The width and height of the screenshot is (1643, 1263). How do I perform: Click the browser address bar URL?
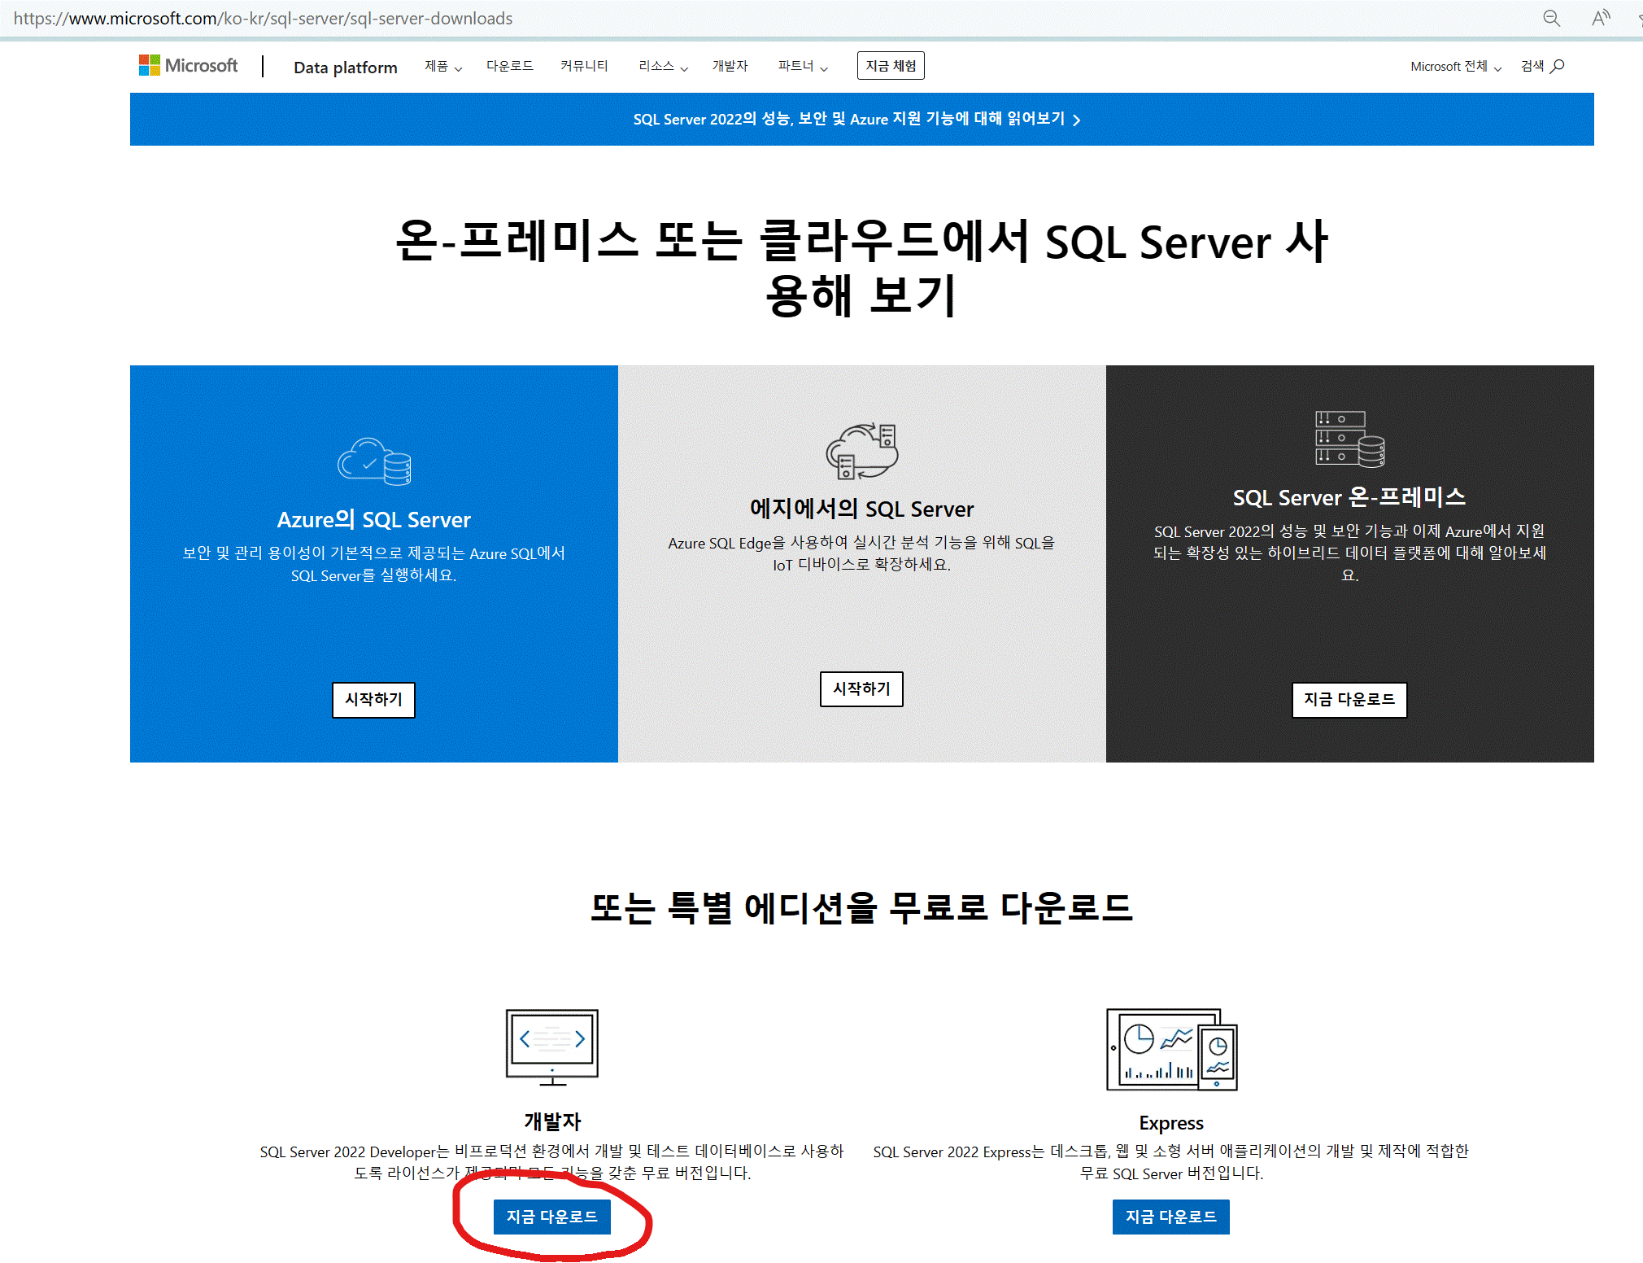263,18
